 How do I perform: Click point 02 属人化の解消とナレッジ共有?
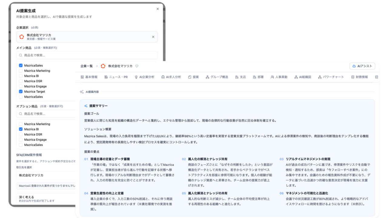(208, 159)
